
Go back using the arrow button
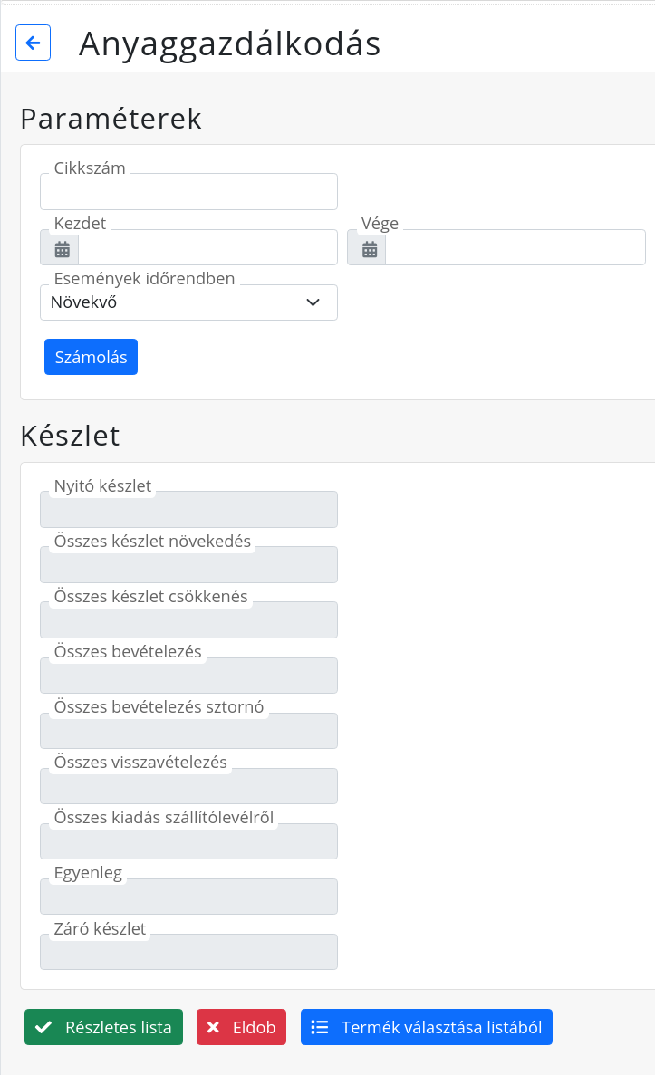(x=33, y=43)
